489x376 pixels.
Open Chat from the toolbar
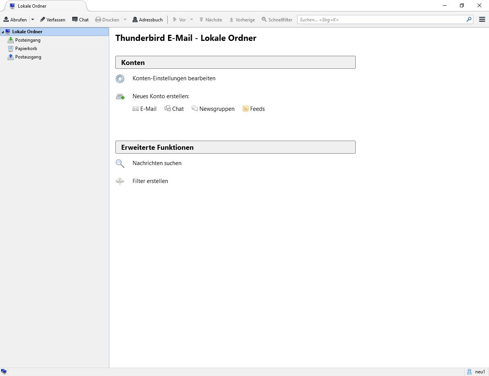[x=81, y=19]
